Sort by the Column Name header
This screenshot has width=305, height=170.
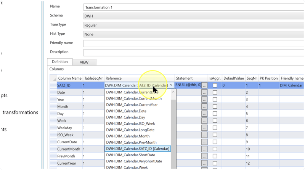70,78
